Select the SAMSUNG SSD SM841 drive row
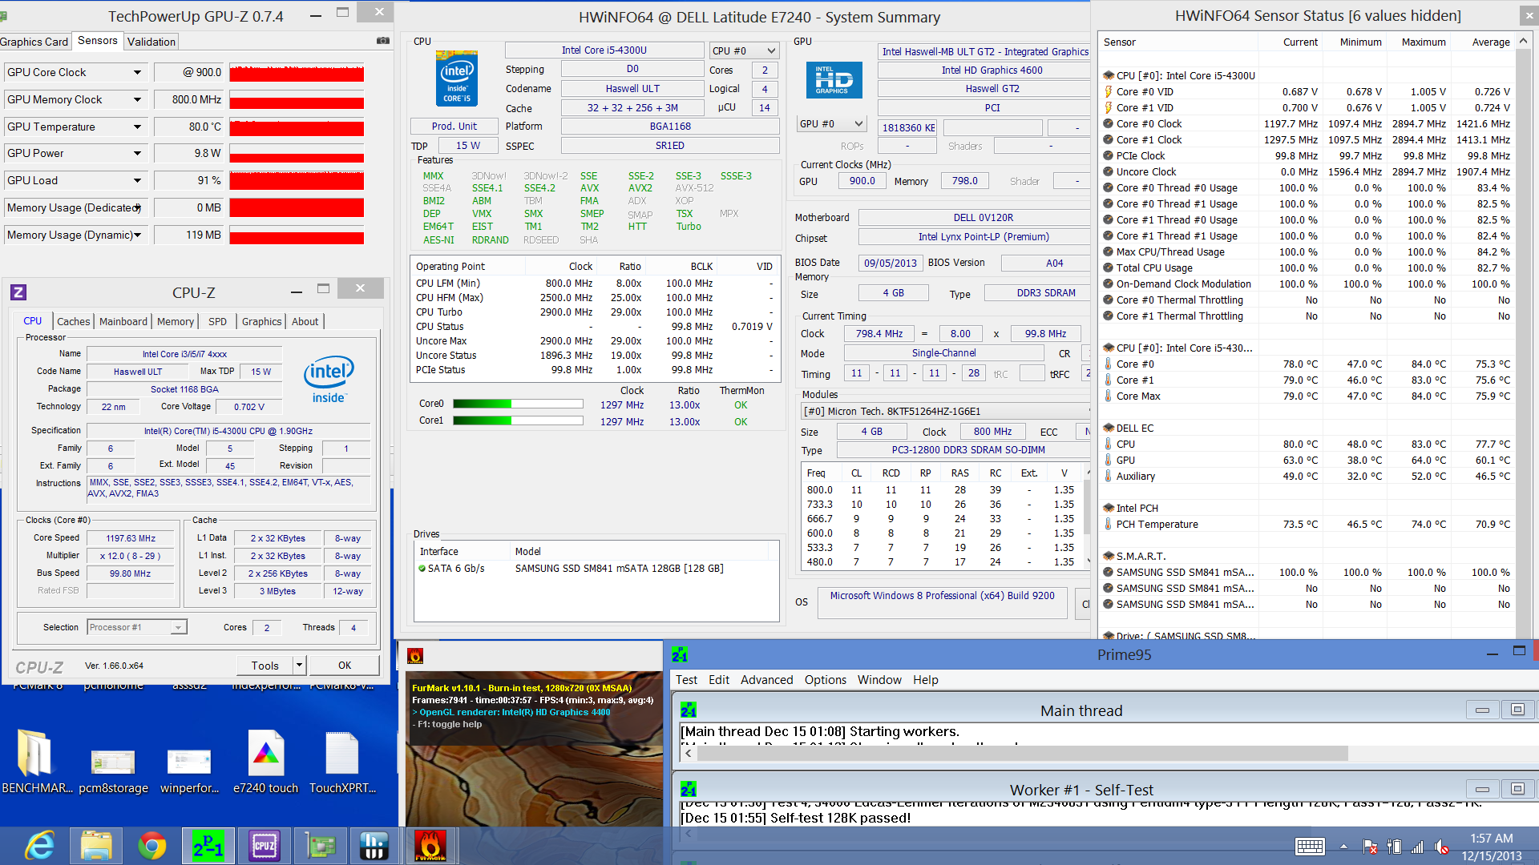 596,568
